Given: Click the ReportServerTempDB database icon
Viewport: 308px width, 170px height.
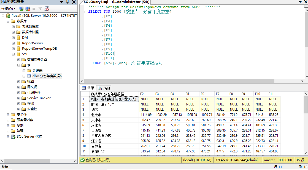Looking at the screenshot, I should (x=18, y=48).
